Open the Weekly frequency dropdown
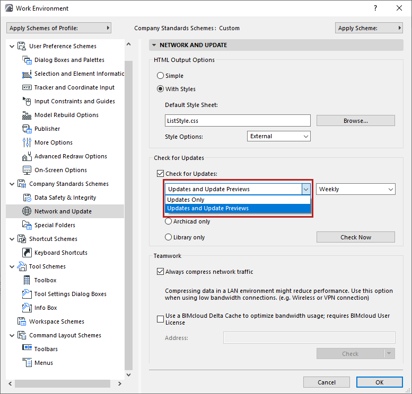The height and width of the screenshot is (394, 412). pyautogui.click(x=355, y=189)
